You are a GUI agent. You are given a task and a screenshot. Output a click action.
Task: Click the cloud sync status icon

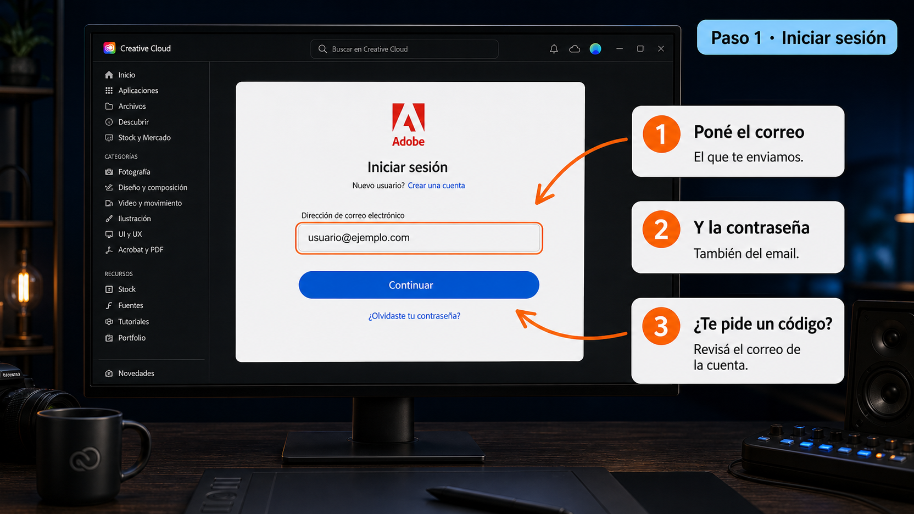coord(575,49)
